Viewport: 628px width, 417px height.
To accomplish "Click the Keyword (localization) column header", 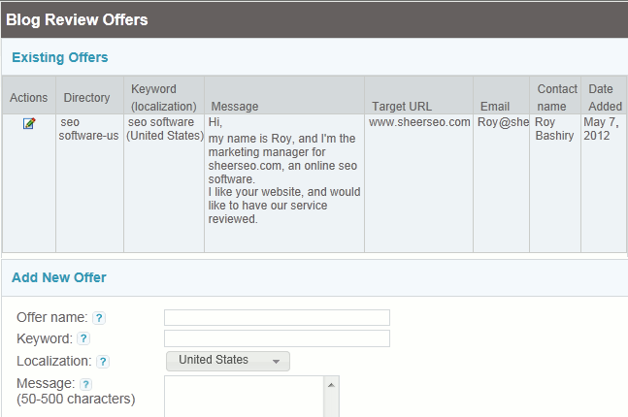I will tap(164, 97).
